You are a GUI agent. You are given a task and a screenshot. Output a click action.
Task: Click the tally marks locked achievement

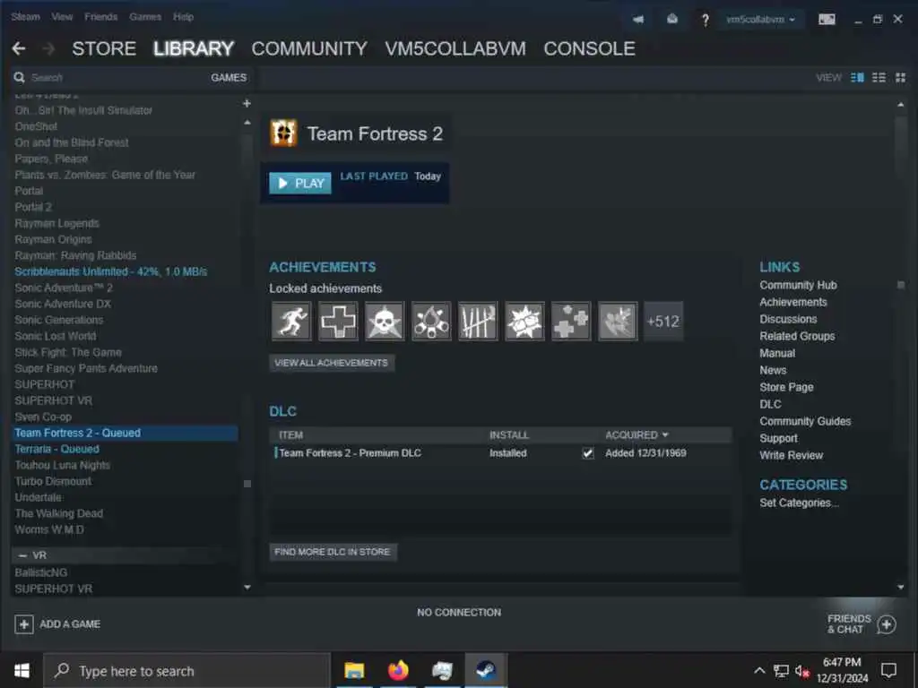click(x=478, y=321)
